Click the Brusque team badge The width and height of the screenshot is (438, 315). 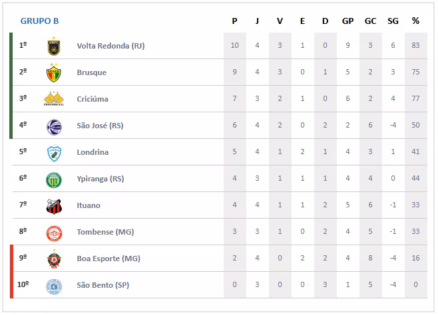[53, 72]
